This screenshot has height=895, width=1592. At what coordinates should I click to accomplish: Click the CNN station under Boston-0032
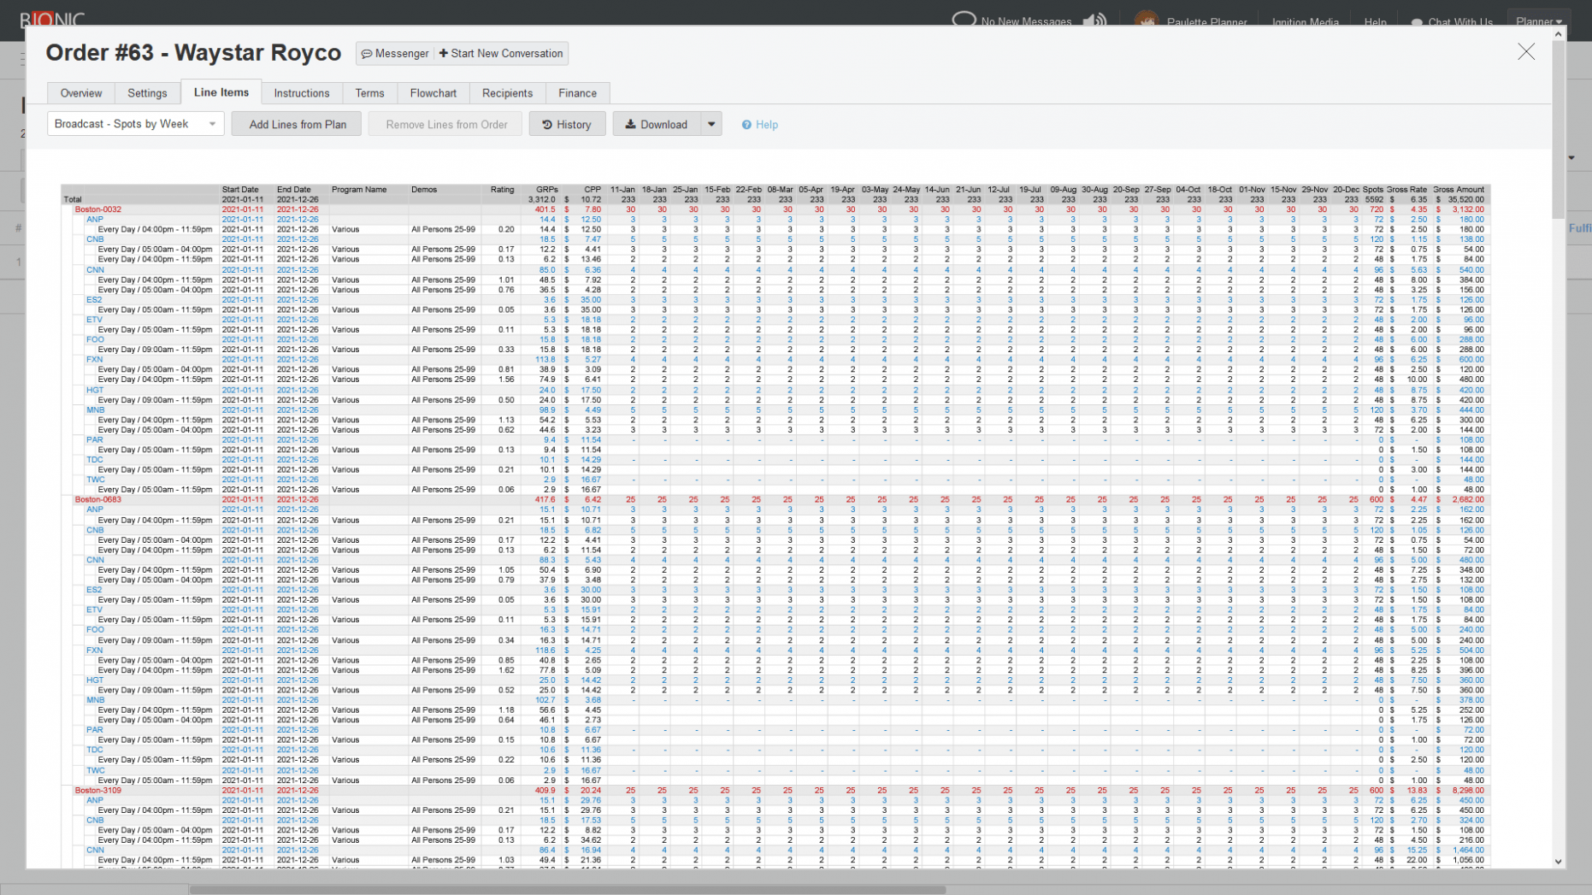click(x=95, y=270)
